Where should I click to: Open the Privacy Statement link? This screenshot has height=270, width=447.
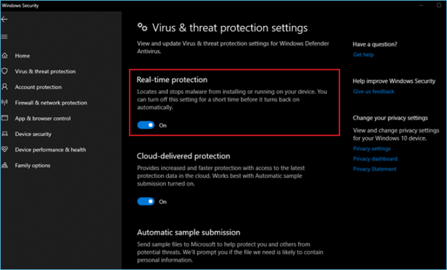[x=374, y=169]
